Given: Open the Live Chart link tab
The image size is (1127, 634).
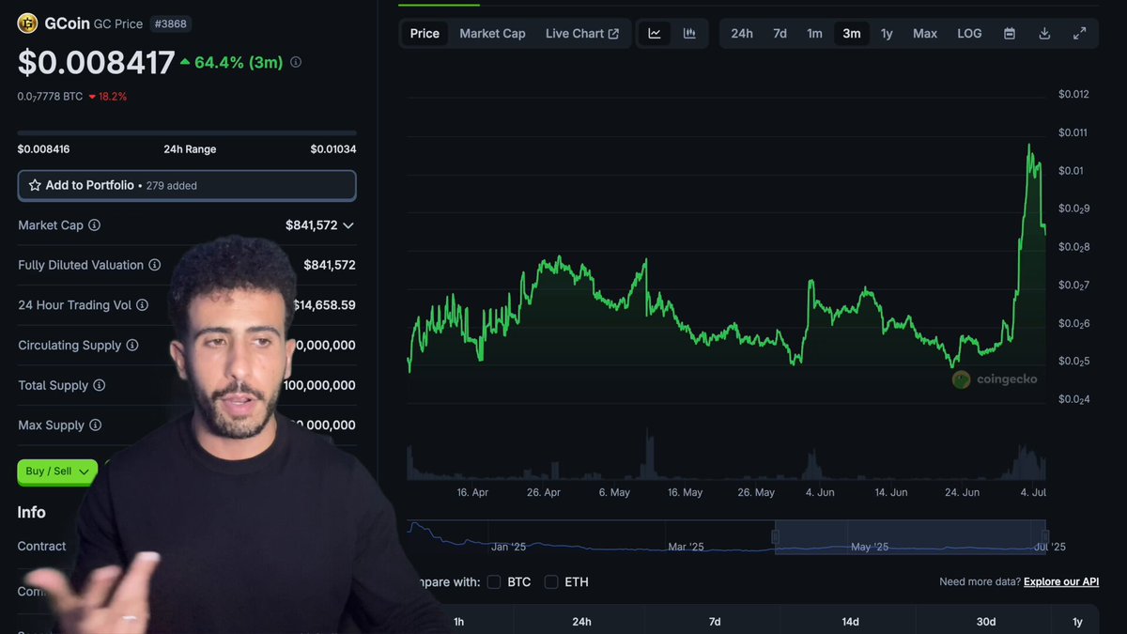Looking at the screenshot, I should click(x=582, y=33).
